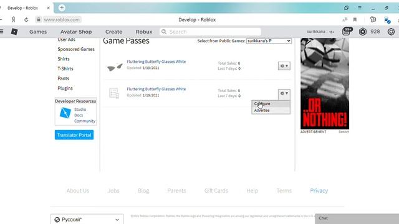Open the hamburger navigation menu icon
Image resolution: width=399 pixels, height=224 pixels.
(2, 32)
